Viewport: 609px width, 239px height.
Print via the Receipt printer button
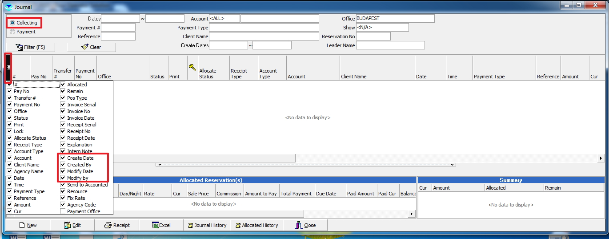click(117, 225)
